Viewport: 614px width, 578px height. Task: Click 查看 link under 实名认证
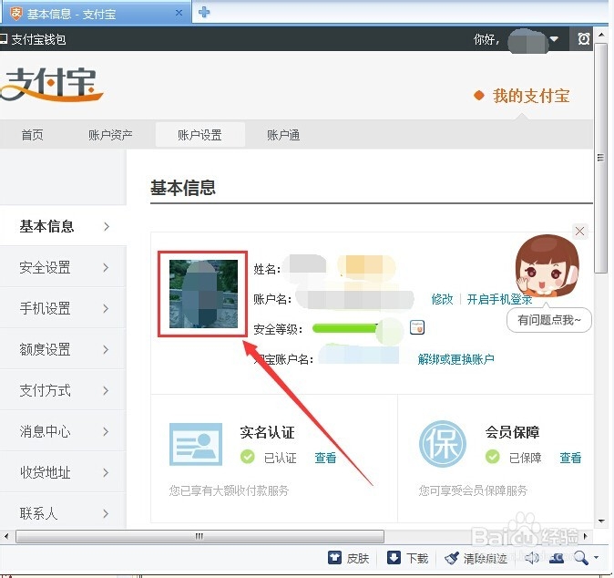click(x=325, y=458)
